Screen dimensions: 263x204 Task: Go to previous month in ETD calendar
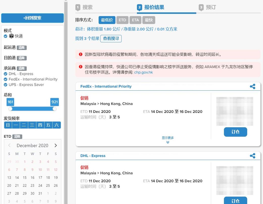click(x=9, y=145)
